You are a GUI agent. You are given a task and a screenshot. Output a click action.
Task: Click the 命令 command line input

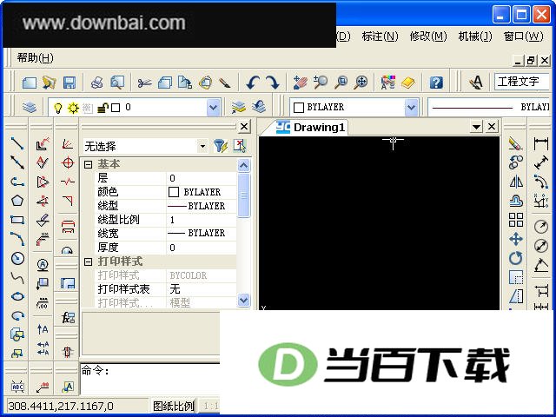(150, 379)
